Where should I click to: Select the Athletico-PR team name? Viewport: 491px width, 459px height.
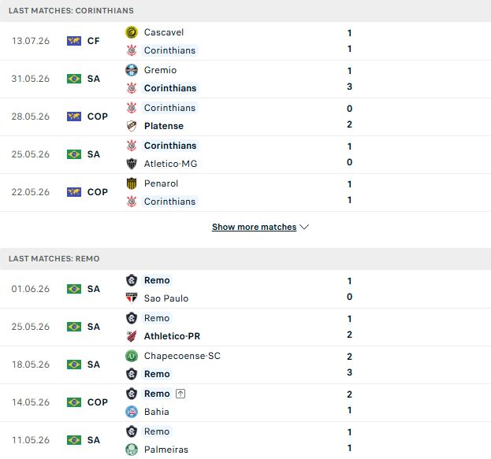(x=172, y=336)
